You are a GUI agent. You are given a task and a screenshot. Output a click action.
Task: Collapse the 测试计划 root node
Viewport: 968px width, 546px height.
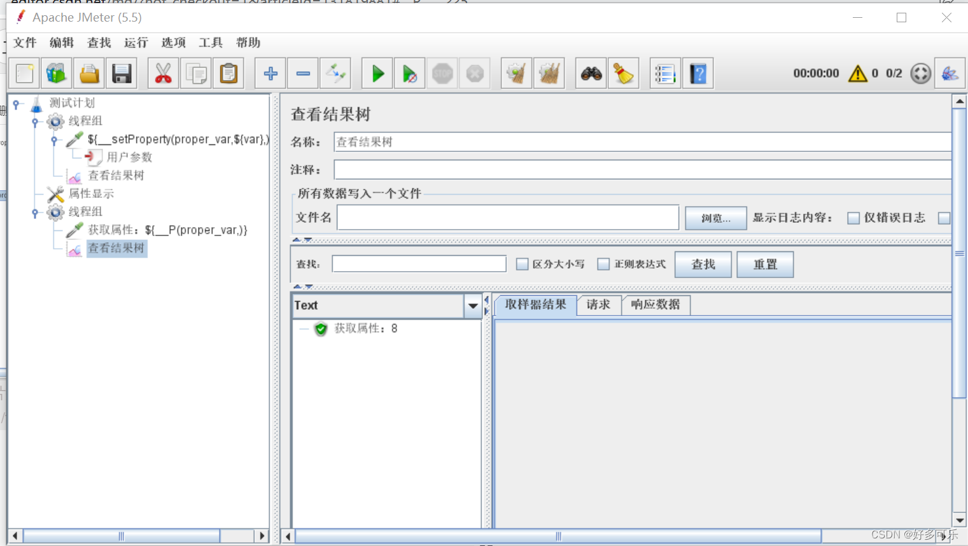click(17, 103)
